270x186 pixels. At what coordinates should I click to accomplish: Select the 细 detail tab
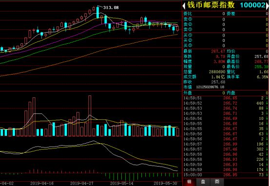click(189, 182)
